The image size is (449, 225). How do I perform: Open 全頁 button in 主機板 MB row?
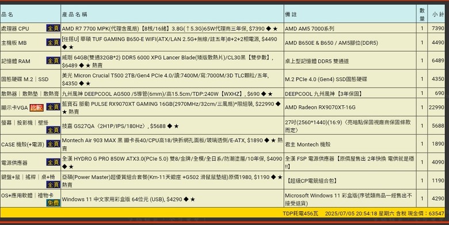(x=54, y=43)
